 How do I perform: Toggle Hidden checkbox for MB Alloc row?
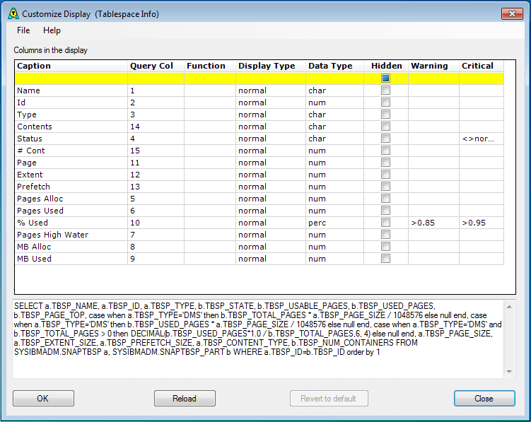tap(385, 247)
